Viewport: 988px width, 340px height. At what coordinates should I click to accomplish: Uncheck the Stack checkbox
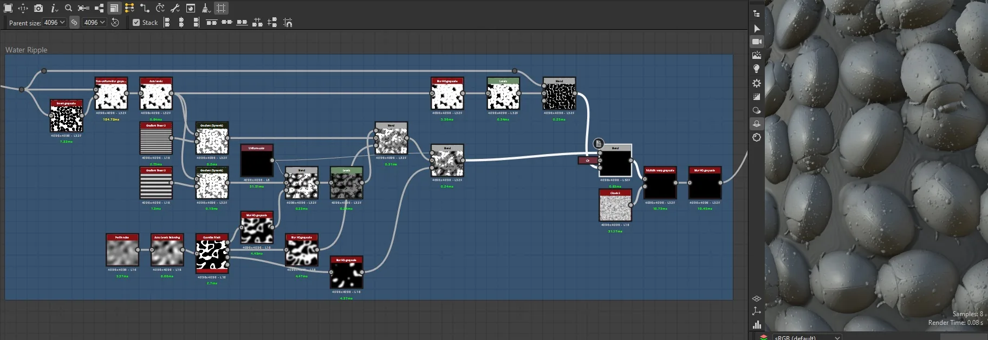coord(136,23)
